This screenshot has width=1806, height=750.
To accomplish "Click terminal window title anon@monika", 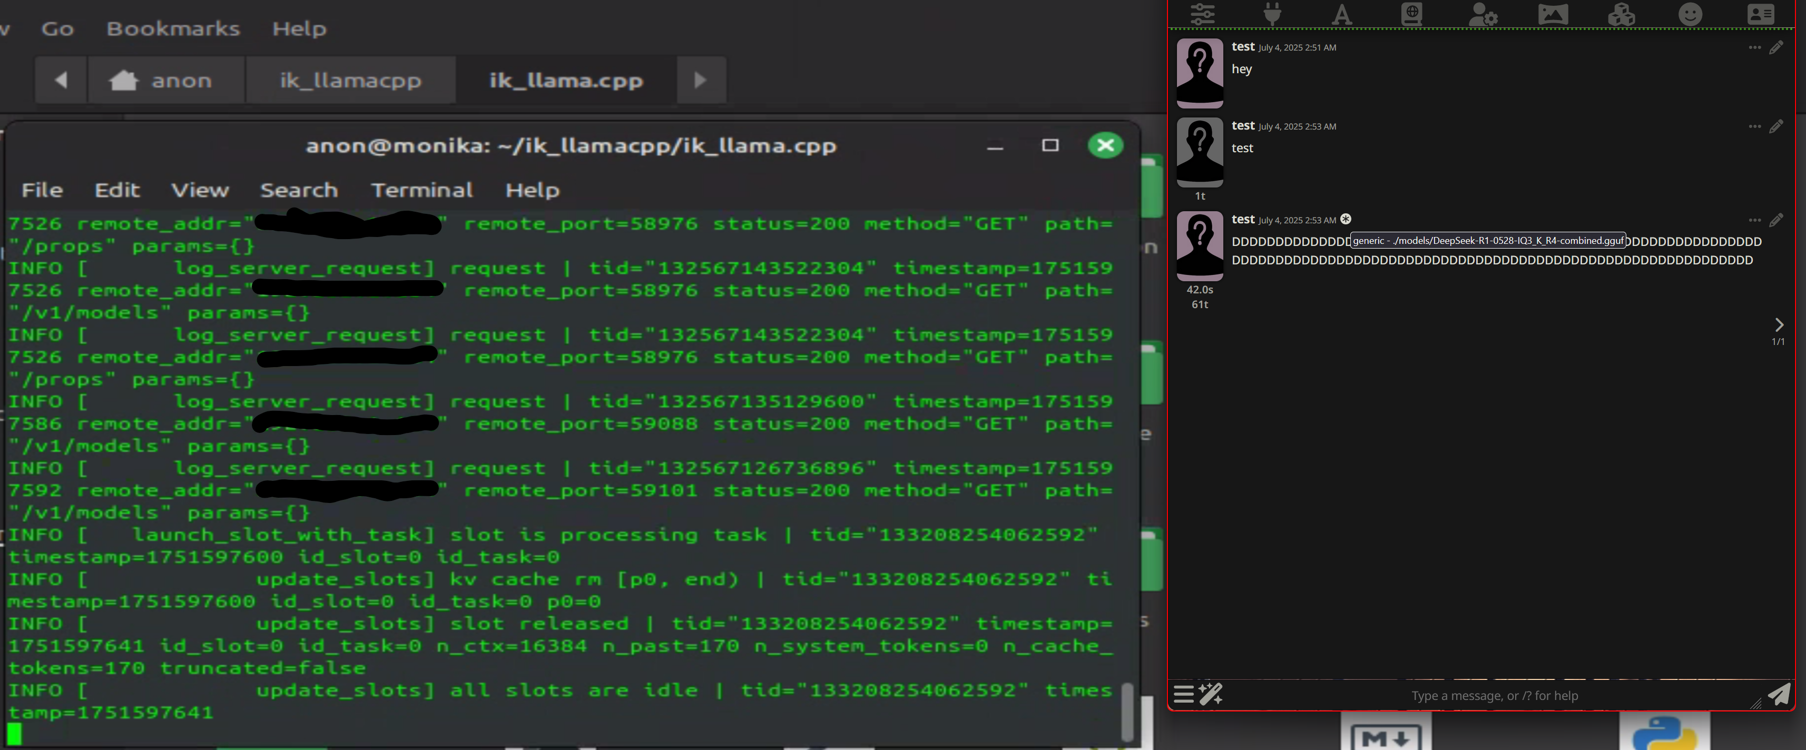I will (571, 146).
